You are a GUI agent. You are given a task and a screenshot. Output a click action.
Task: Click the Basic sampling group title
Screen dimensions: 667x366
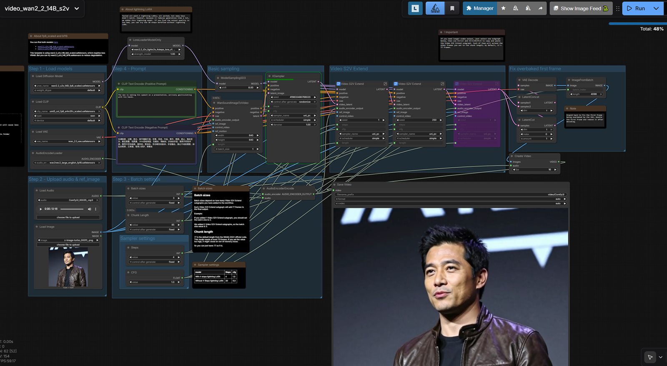click(224, 69)
